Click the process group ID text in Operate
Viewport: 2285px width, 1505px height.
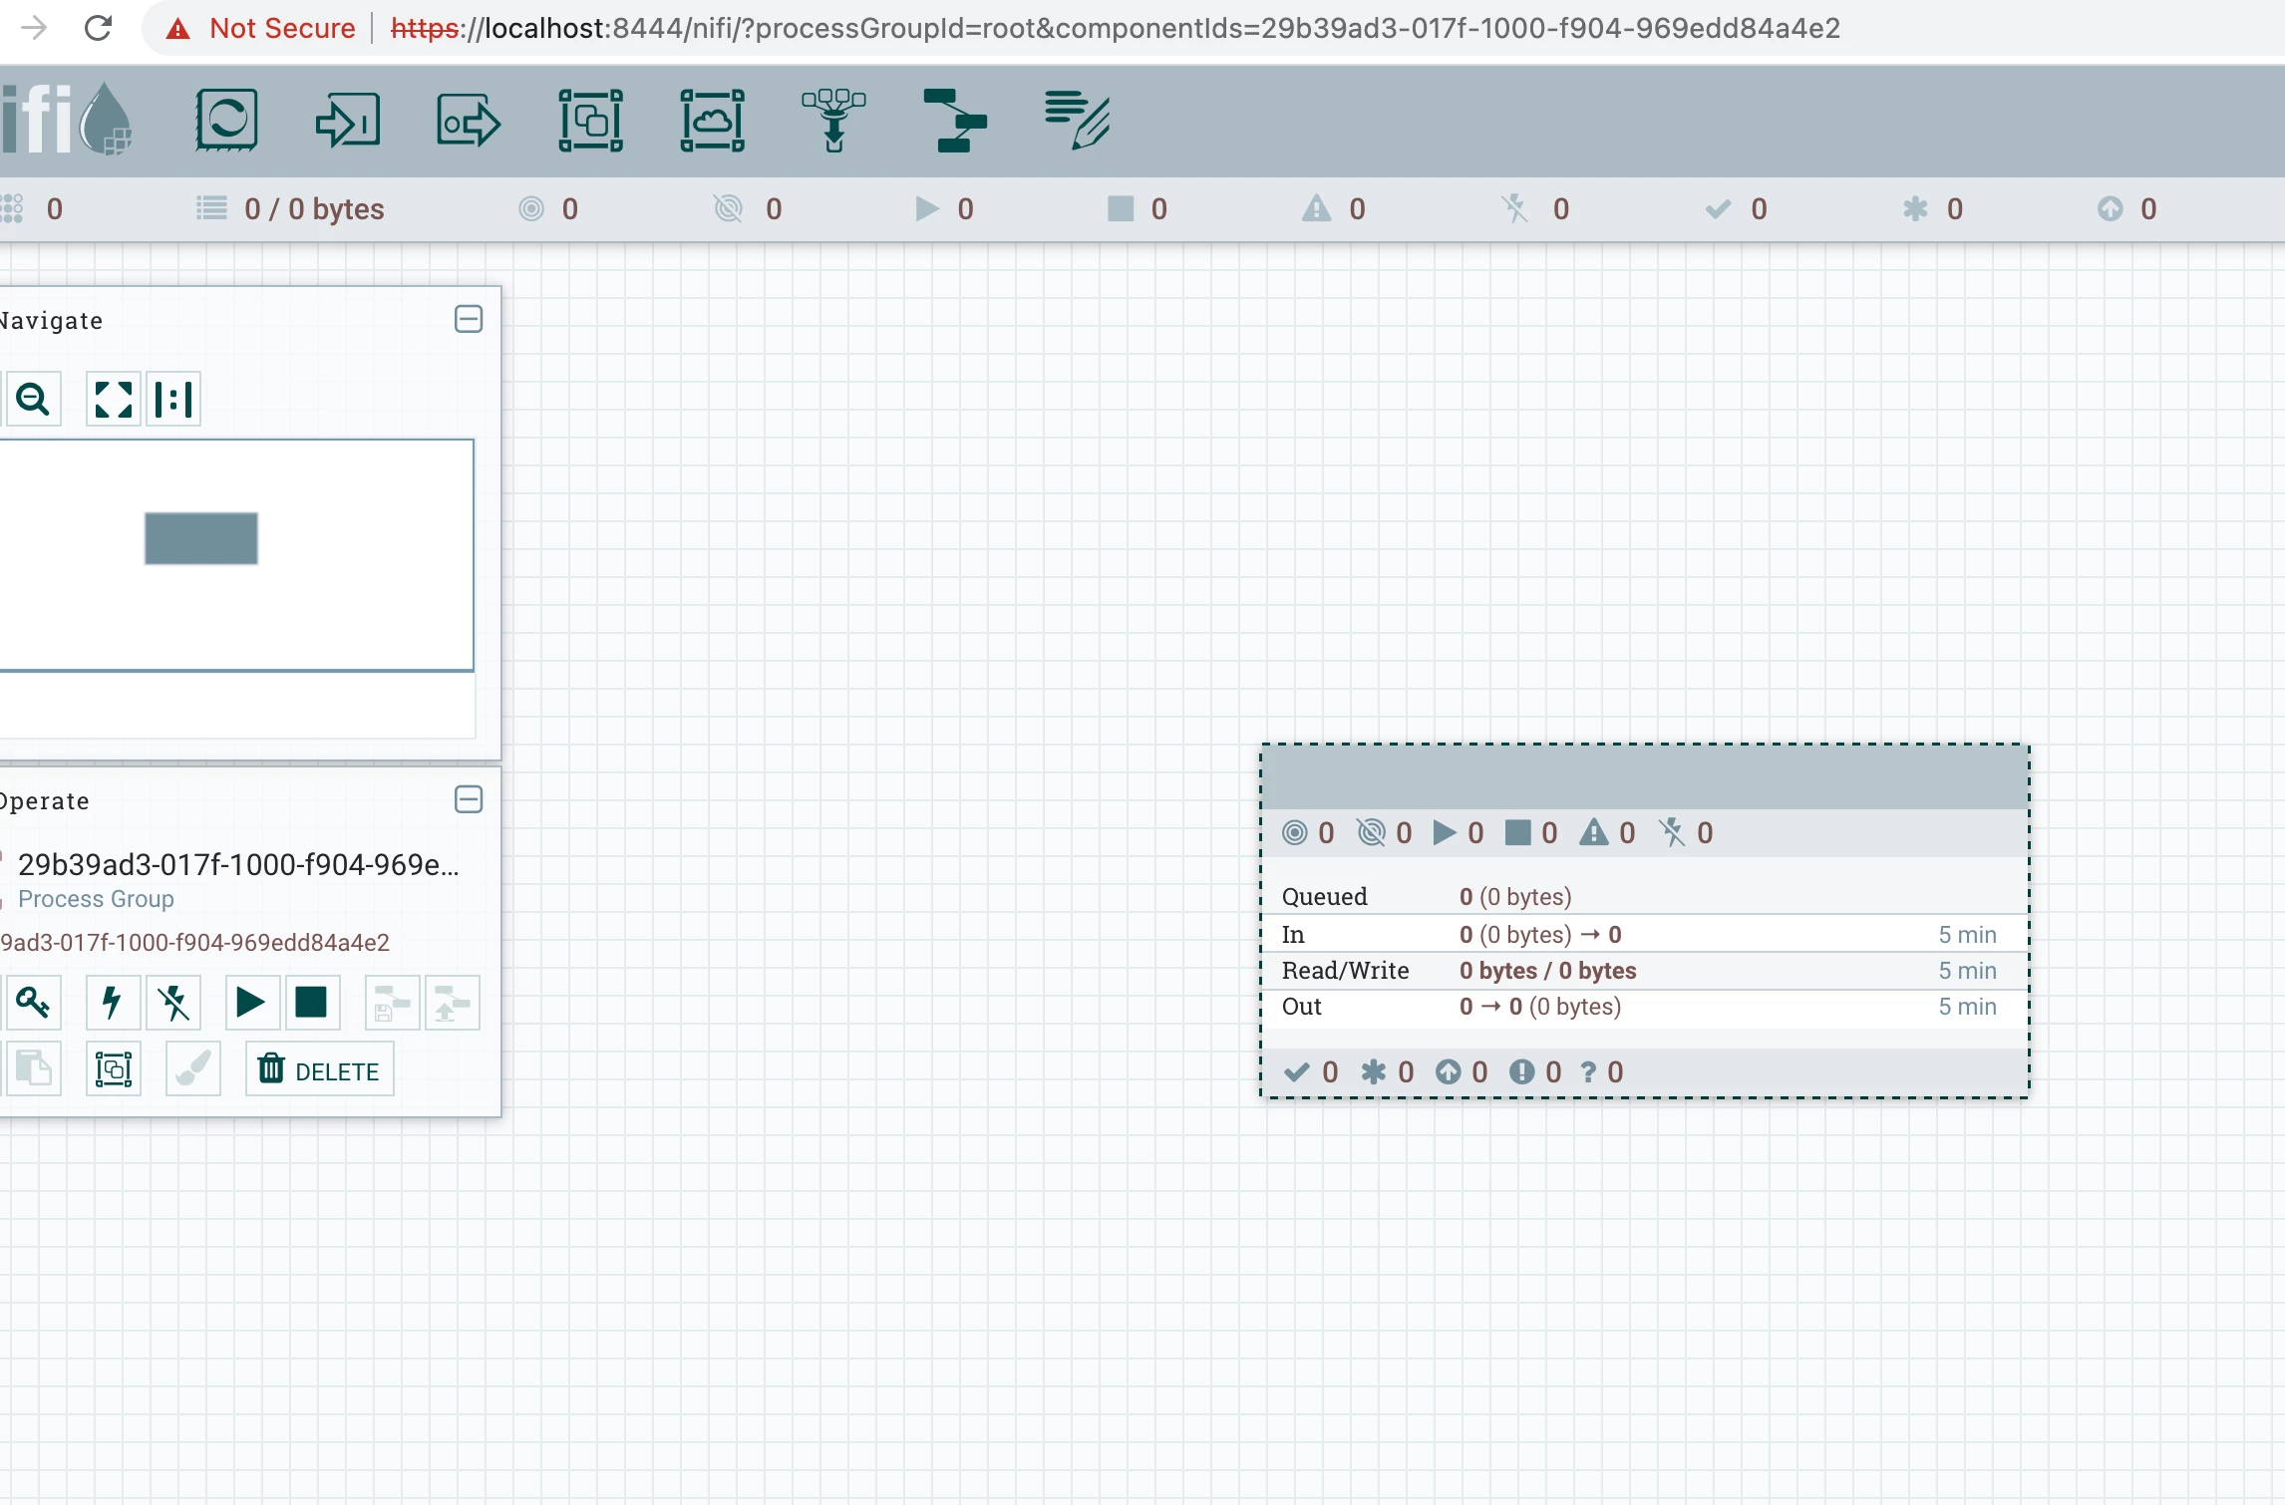pos(195,943)
